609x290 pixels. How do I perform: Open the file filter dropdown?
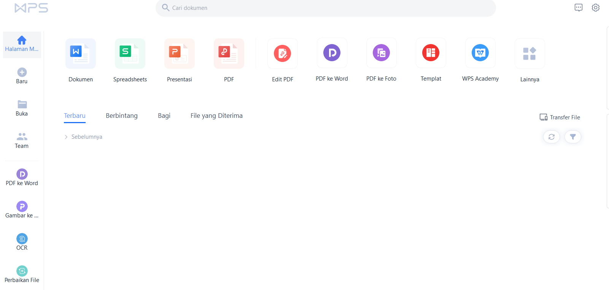[573, 137]
